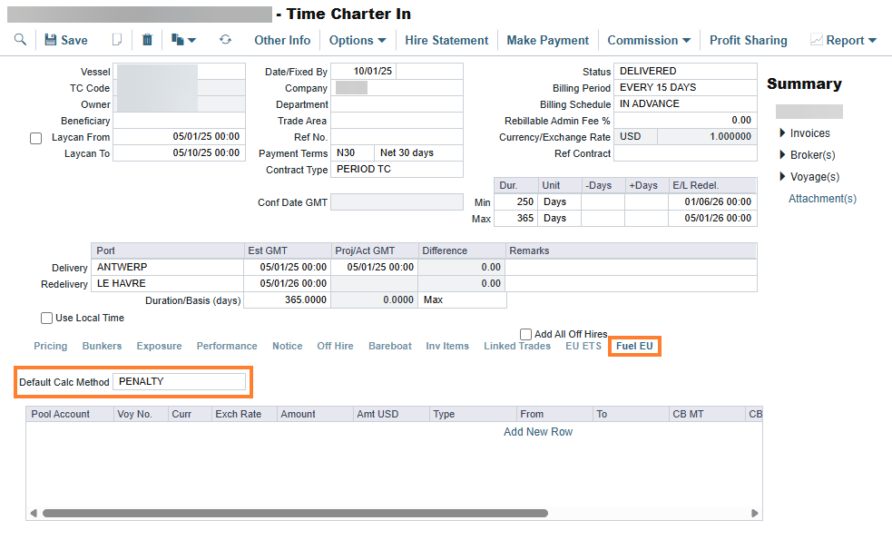Open Default Calc Method PENALTY field

pos(179,381)
